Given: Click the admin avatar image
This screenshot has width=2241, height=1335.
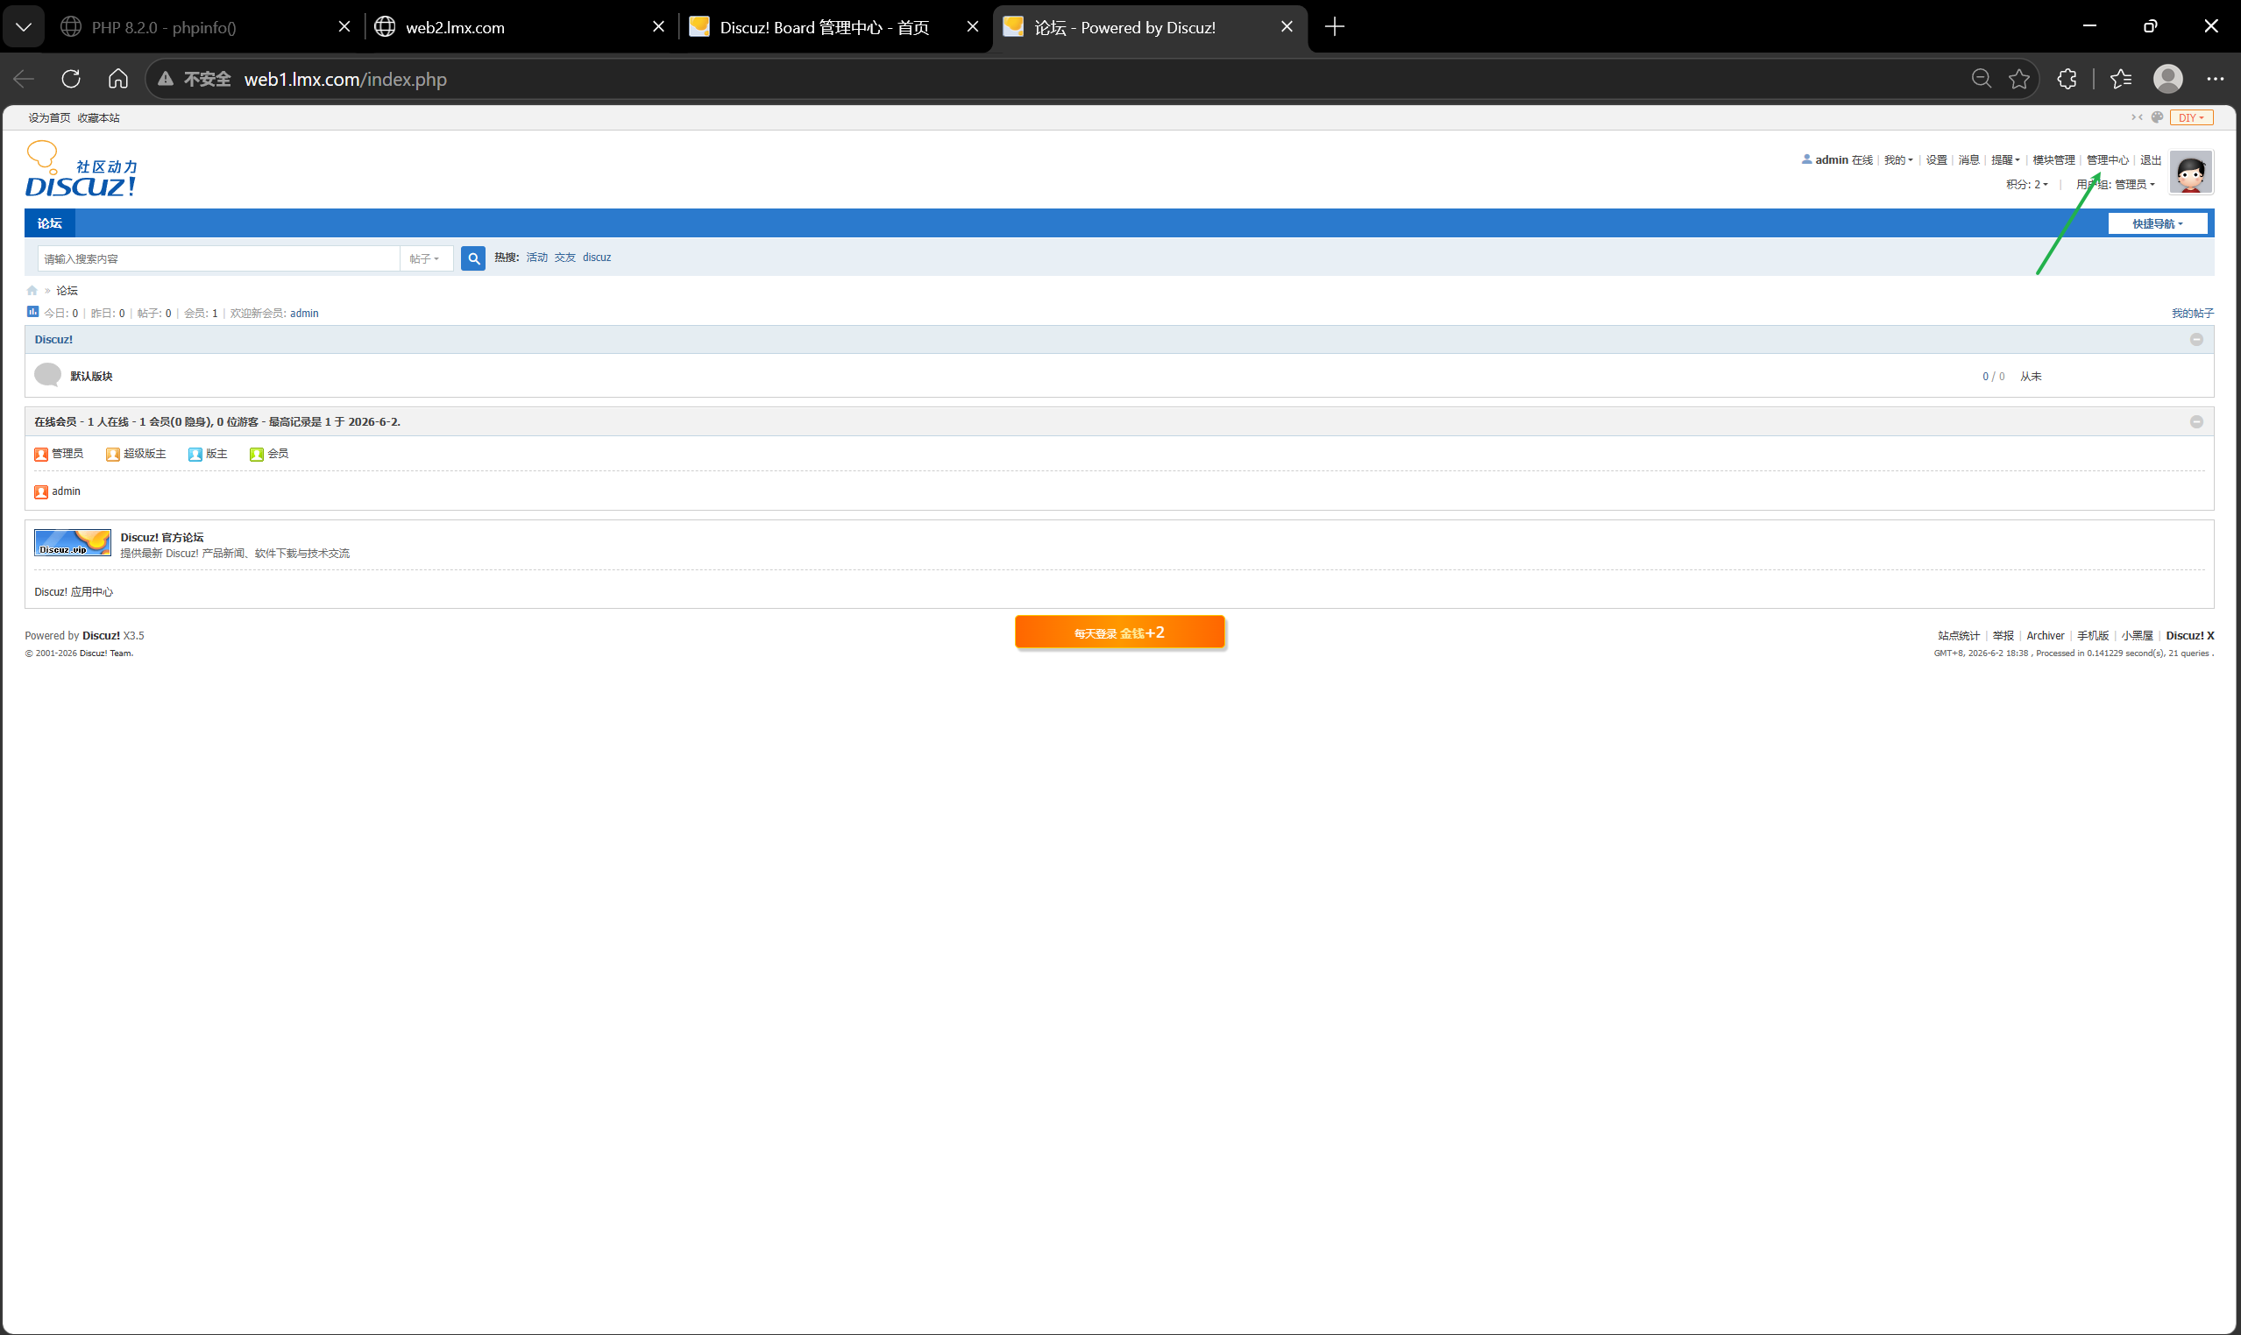Looking at the screenshot, I should click(2190, 172).
